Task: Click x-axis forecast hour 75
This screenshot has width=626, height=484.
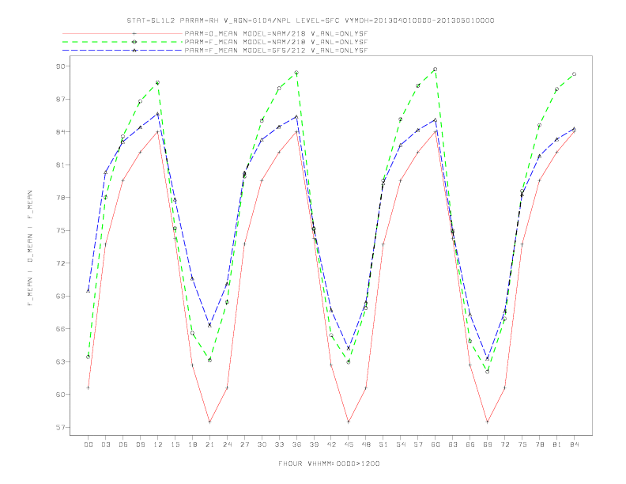Action: (522, 444)
